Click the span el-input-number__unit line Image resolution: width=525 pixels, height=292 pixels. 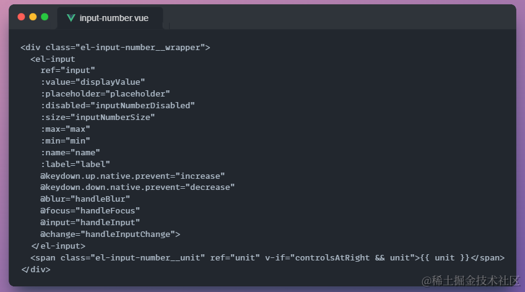267,258
